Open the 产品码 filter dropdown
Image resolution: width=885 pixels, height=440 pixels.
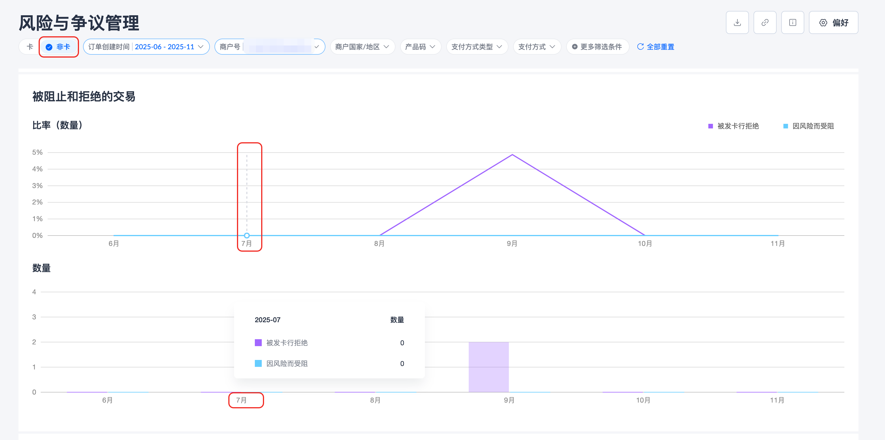pyautogui.click(x=420, y=47)
